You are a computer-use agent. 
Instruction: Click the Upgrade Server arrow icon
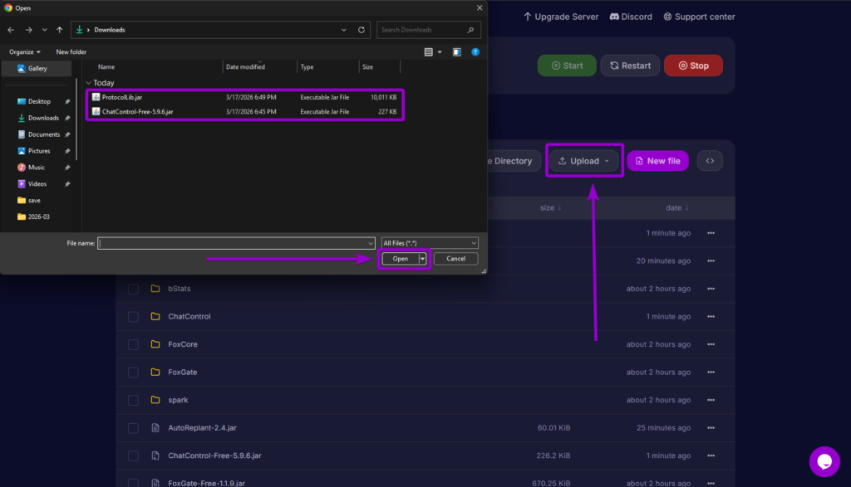pos(526,16)
